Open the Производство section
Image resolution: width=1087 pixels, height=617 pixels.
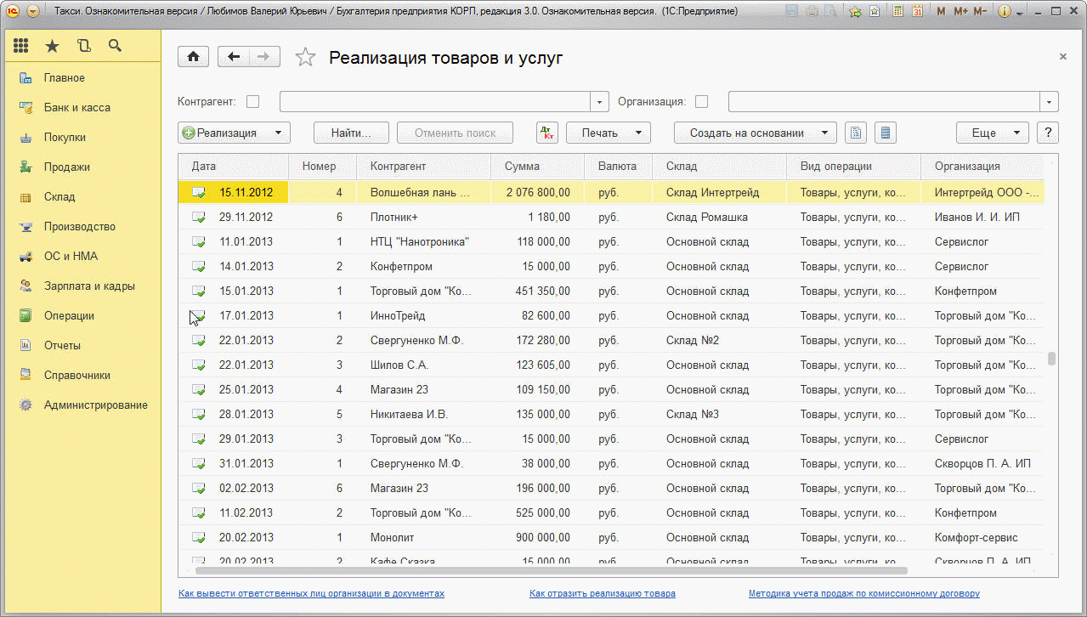[x=81, y=226]
